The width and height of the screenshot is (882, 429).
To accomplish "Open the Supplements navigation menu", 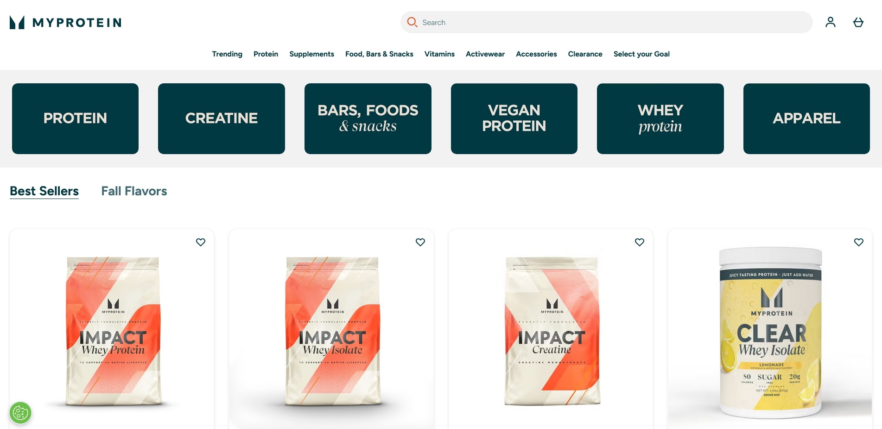I will [x=311, y=54].
